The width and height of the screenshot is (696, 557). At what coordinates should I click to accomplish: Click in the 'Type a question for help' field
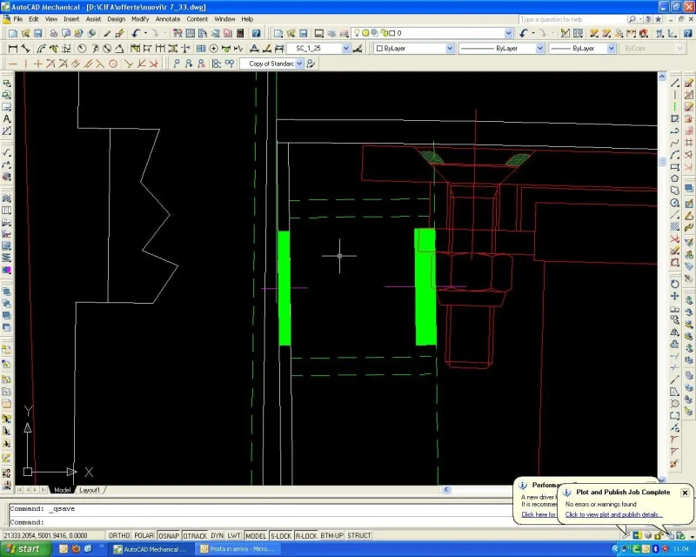point(572,19)
